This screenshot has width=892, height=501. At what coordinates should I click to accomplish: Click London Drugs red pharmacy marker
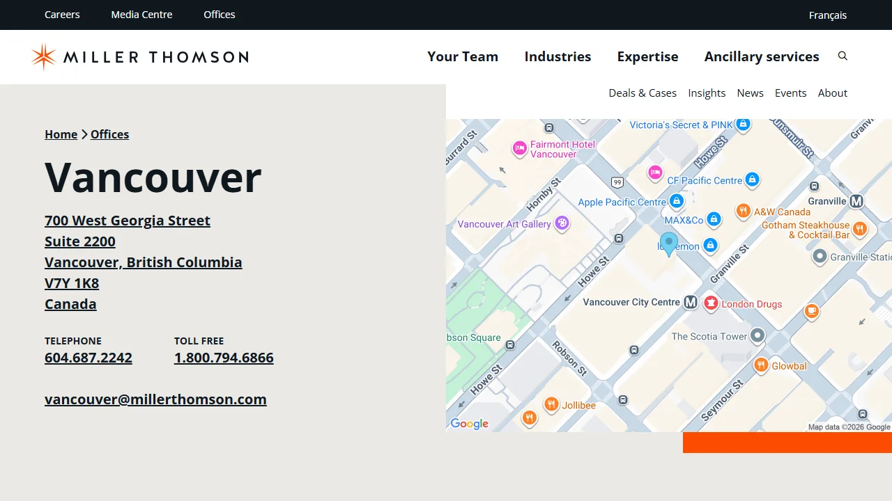[711, 303]
